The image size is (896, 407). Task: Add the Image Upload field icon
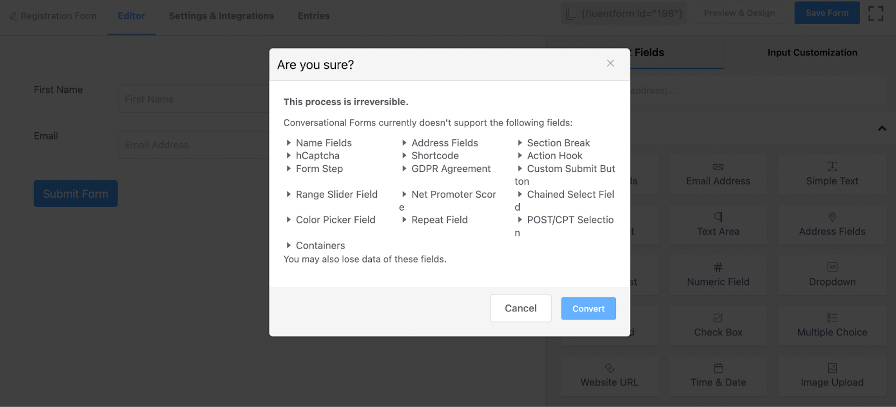(832, 368)
